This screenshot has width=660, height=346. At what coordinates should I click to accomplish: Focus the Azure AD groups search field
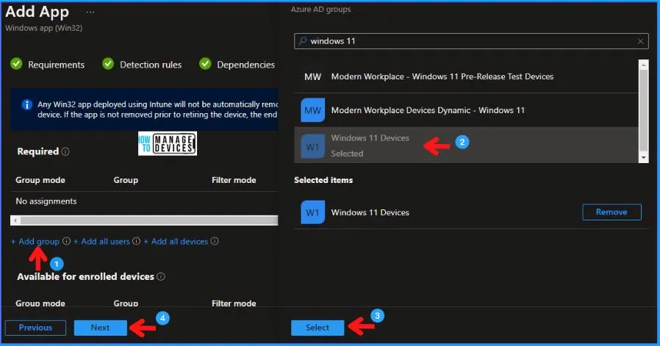(x=471, y=41)
